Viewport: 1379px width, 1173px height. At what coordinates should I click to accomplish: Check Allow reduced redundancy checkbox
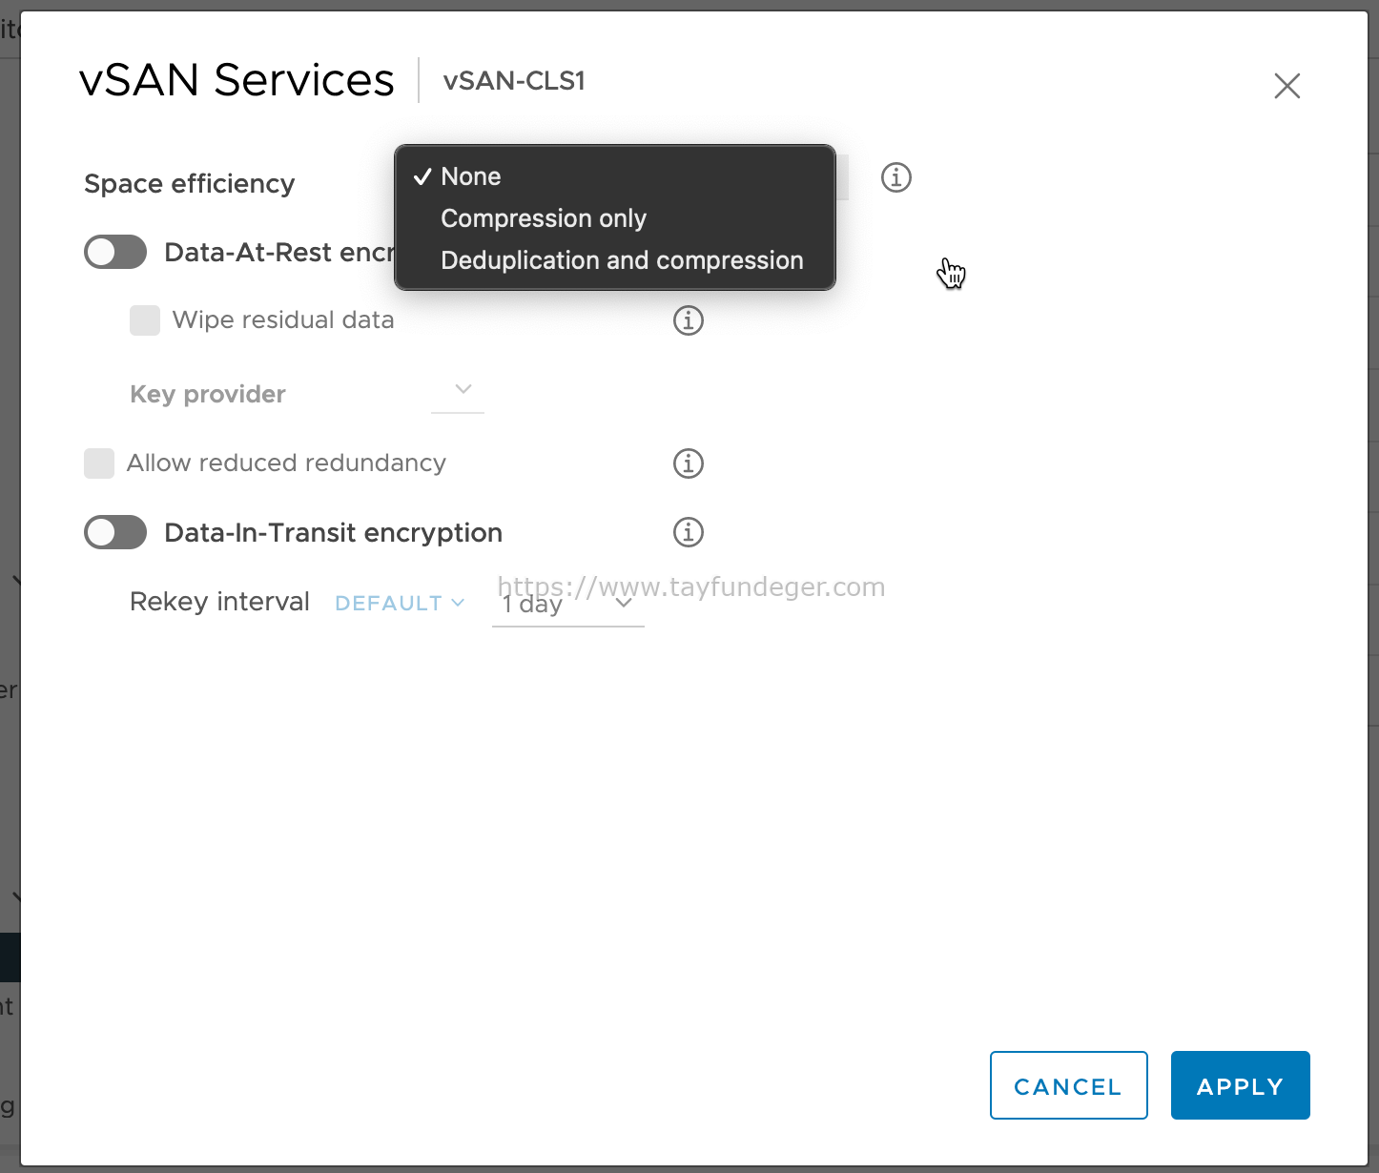[99, 463]
